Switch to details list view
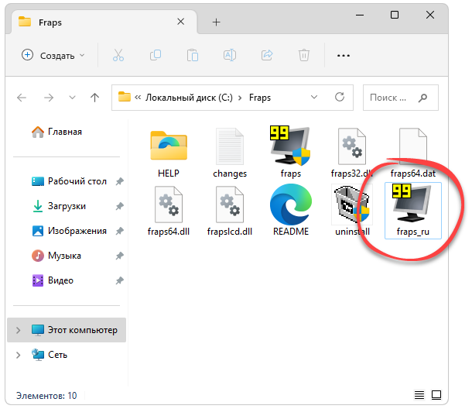472x409 pixels. point(419,395)
